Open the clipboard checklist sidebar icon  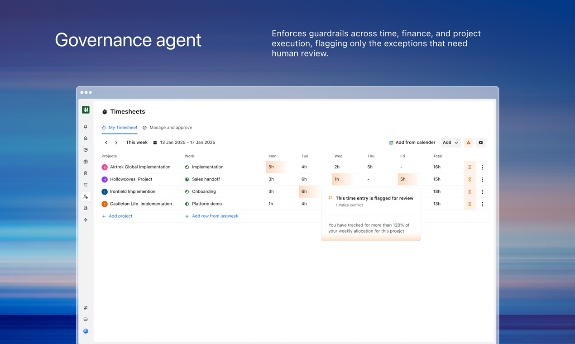click(x=86, y=173)
